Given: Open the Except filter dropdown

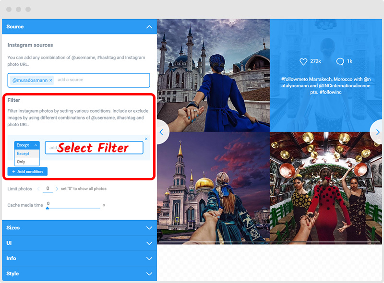Looking at the screenshot, I should [26, 145].
